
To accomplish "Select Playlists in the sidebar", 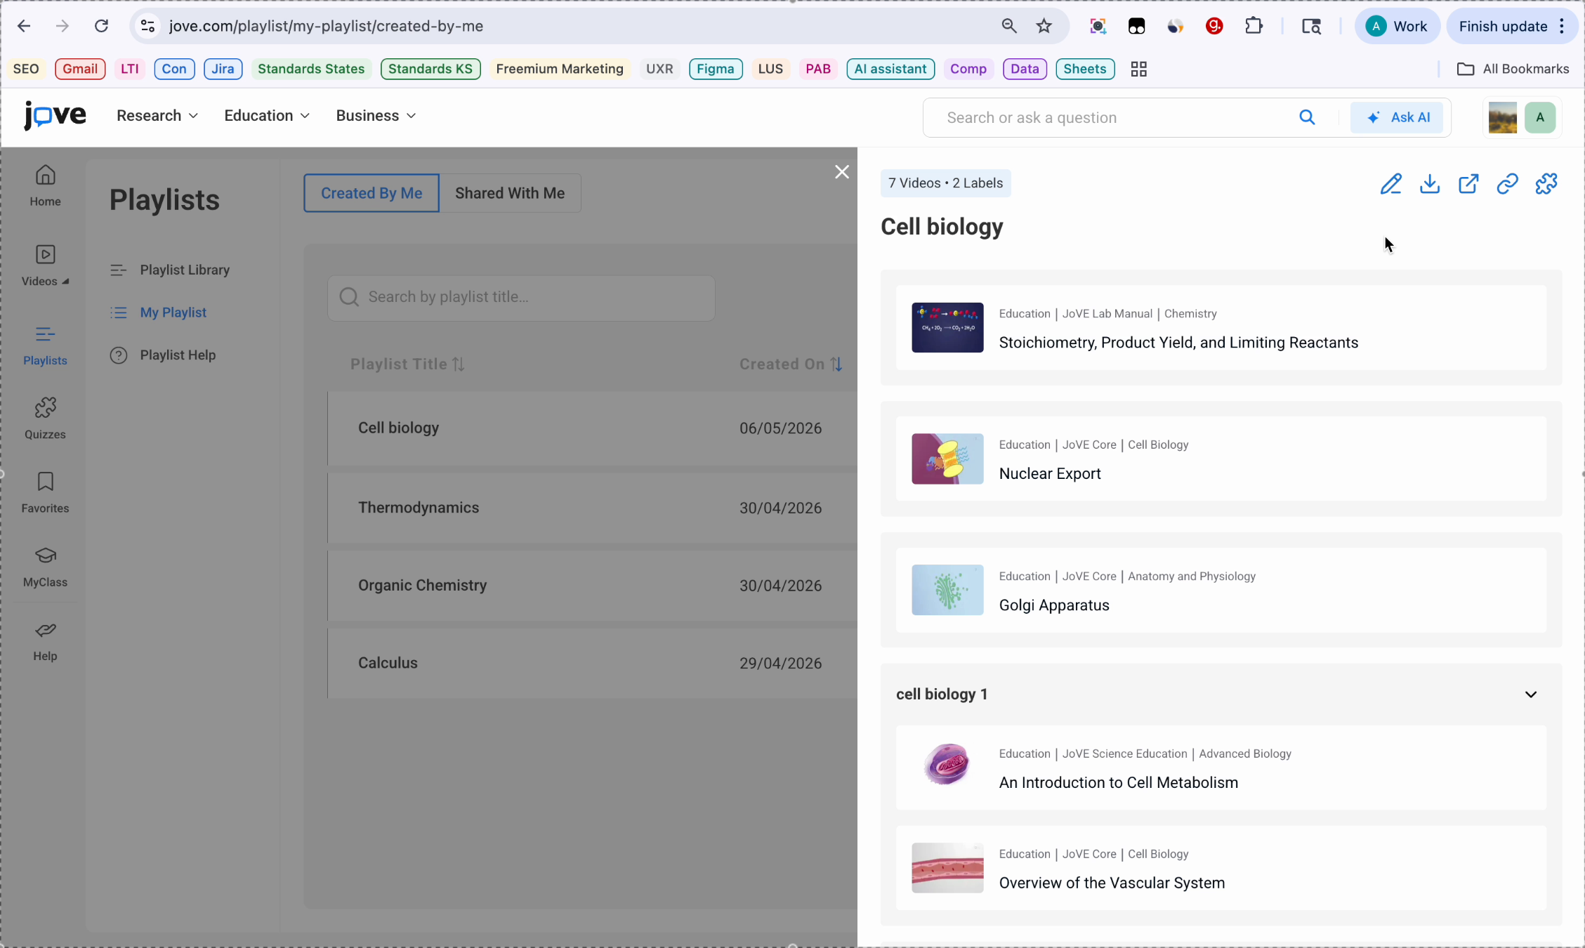I will coord(45,345).
